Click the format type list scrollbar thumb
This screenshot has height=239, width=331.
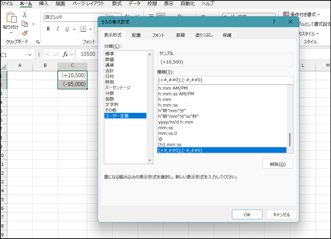coord(290,140)
